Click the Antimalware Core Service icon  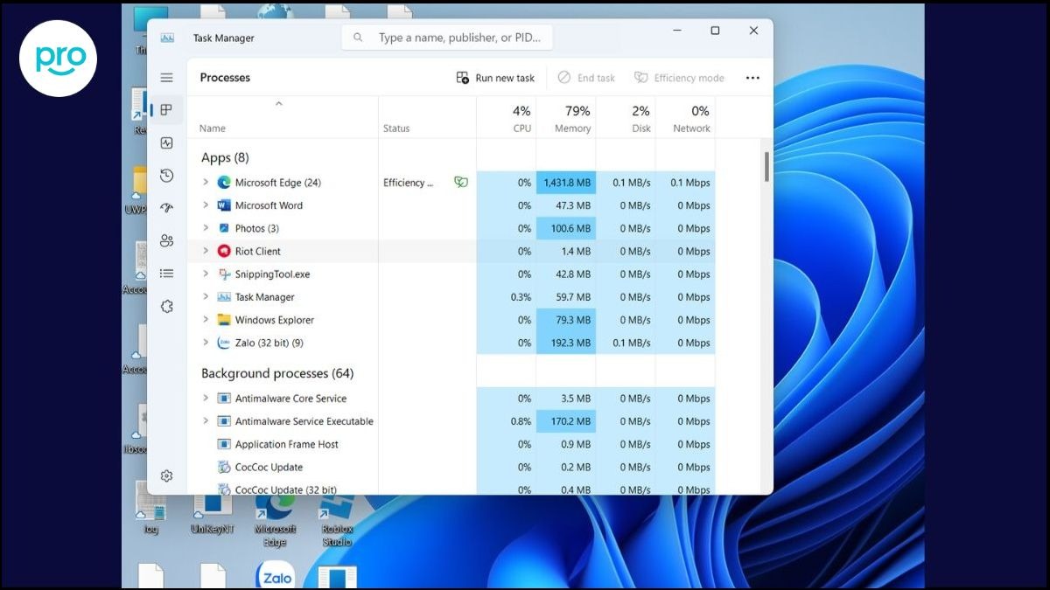tap(224, 399)
